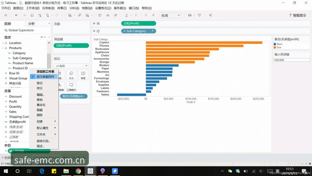Open the presentation mode icon
This screenshot has width=312, height=176.
[200, 15]
